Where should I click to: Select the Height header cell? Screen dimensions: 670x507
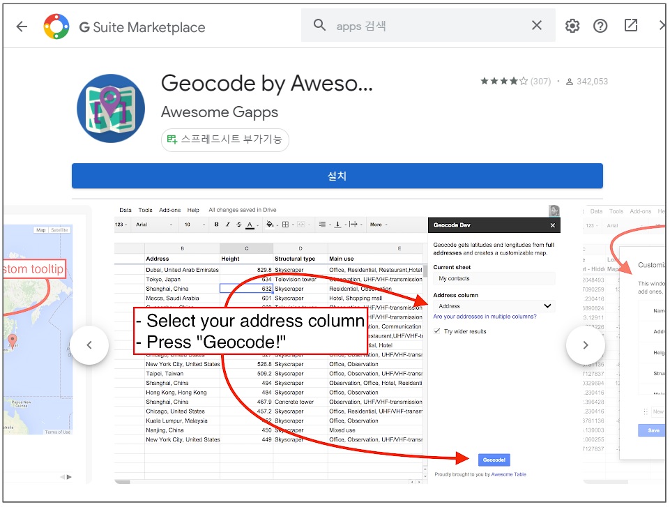(x=247, y=259)
